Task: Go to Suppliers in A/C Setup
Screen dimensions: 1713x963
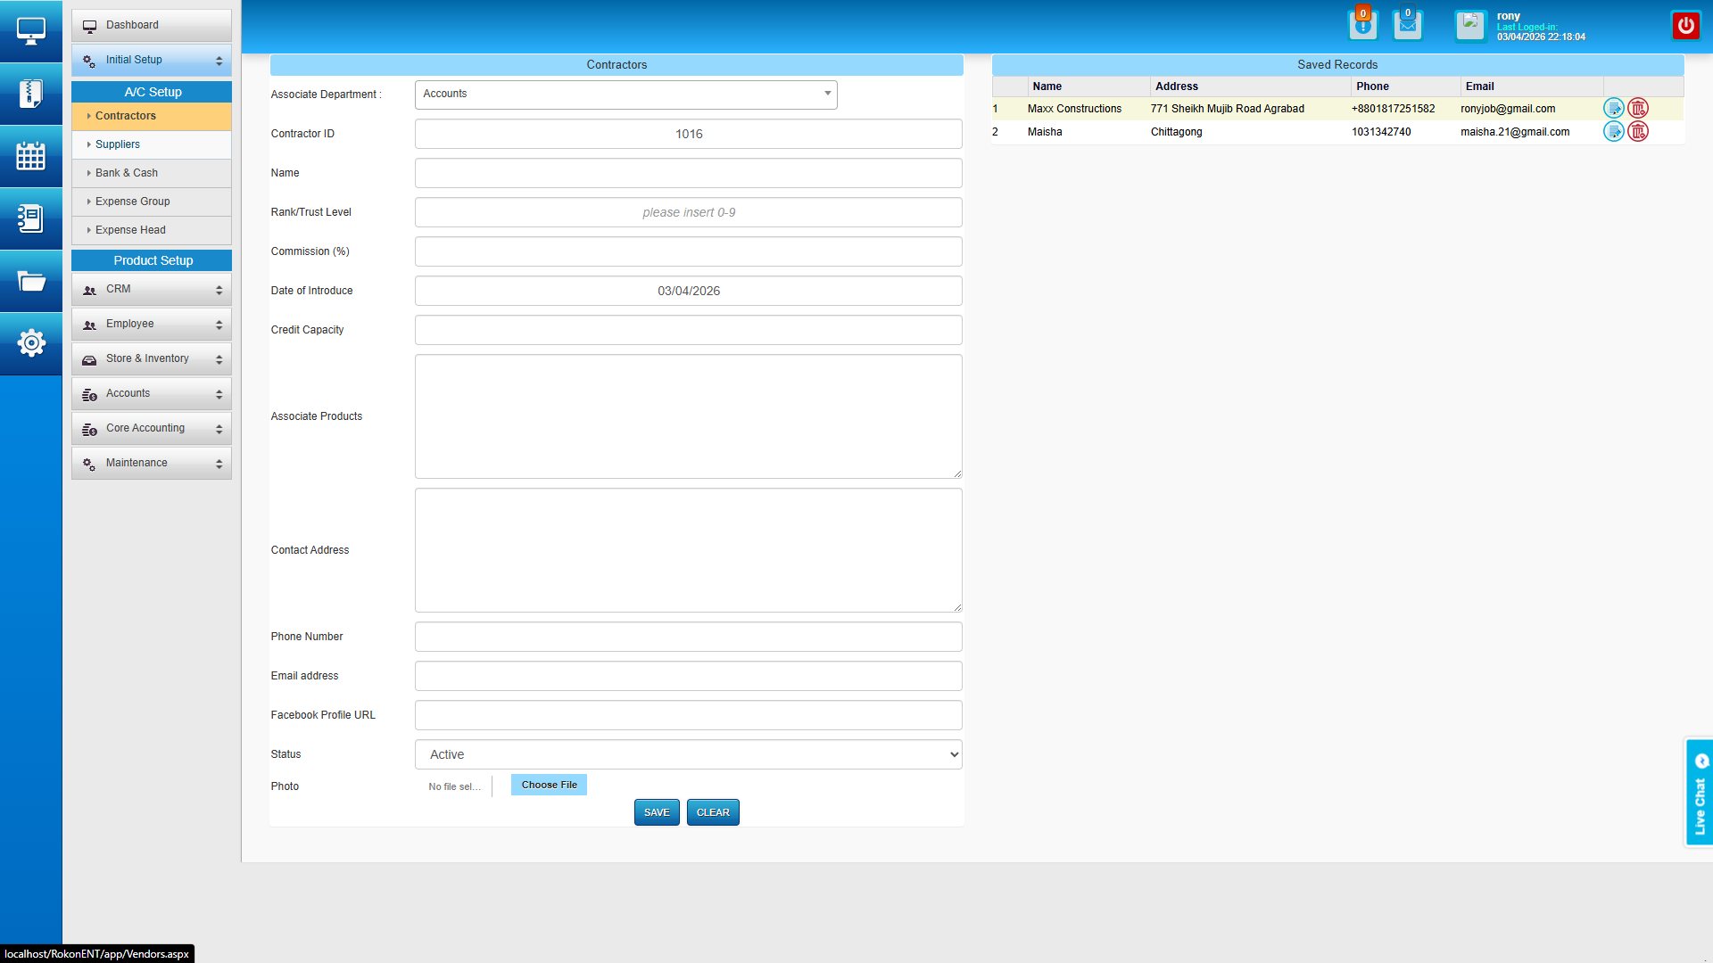Action: pos(118,144)
